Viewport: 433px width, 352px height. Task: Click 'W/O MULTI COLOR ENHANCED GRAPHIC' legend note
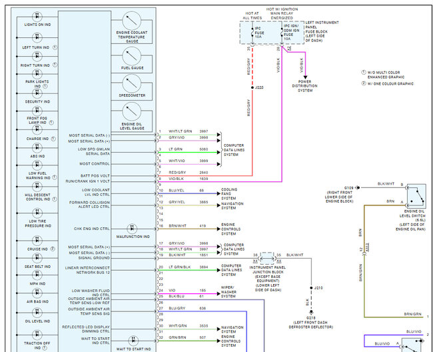click(x=386, y=75)
